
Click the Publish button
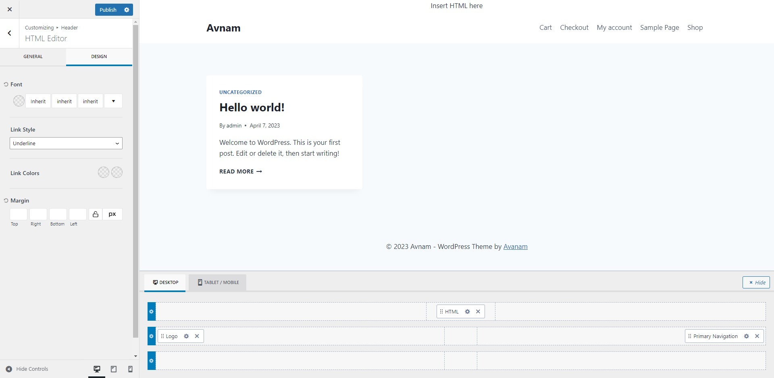(x=108, y=10)
